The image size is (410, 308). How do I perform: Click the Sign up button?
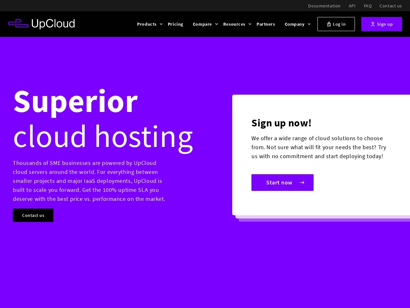381,24
